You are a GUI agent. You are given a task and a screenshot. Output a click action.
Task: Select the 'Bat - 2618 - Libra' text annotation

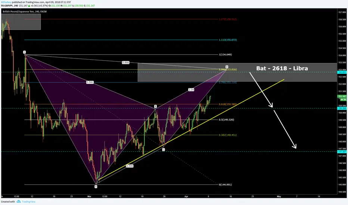pyautogui.click(x=282, y=68)
